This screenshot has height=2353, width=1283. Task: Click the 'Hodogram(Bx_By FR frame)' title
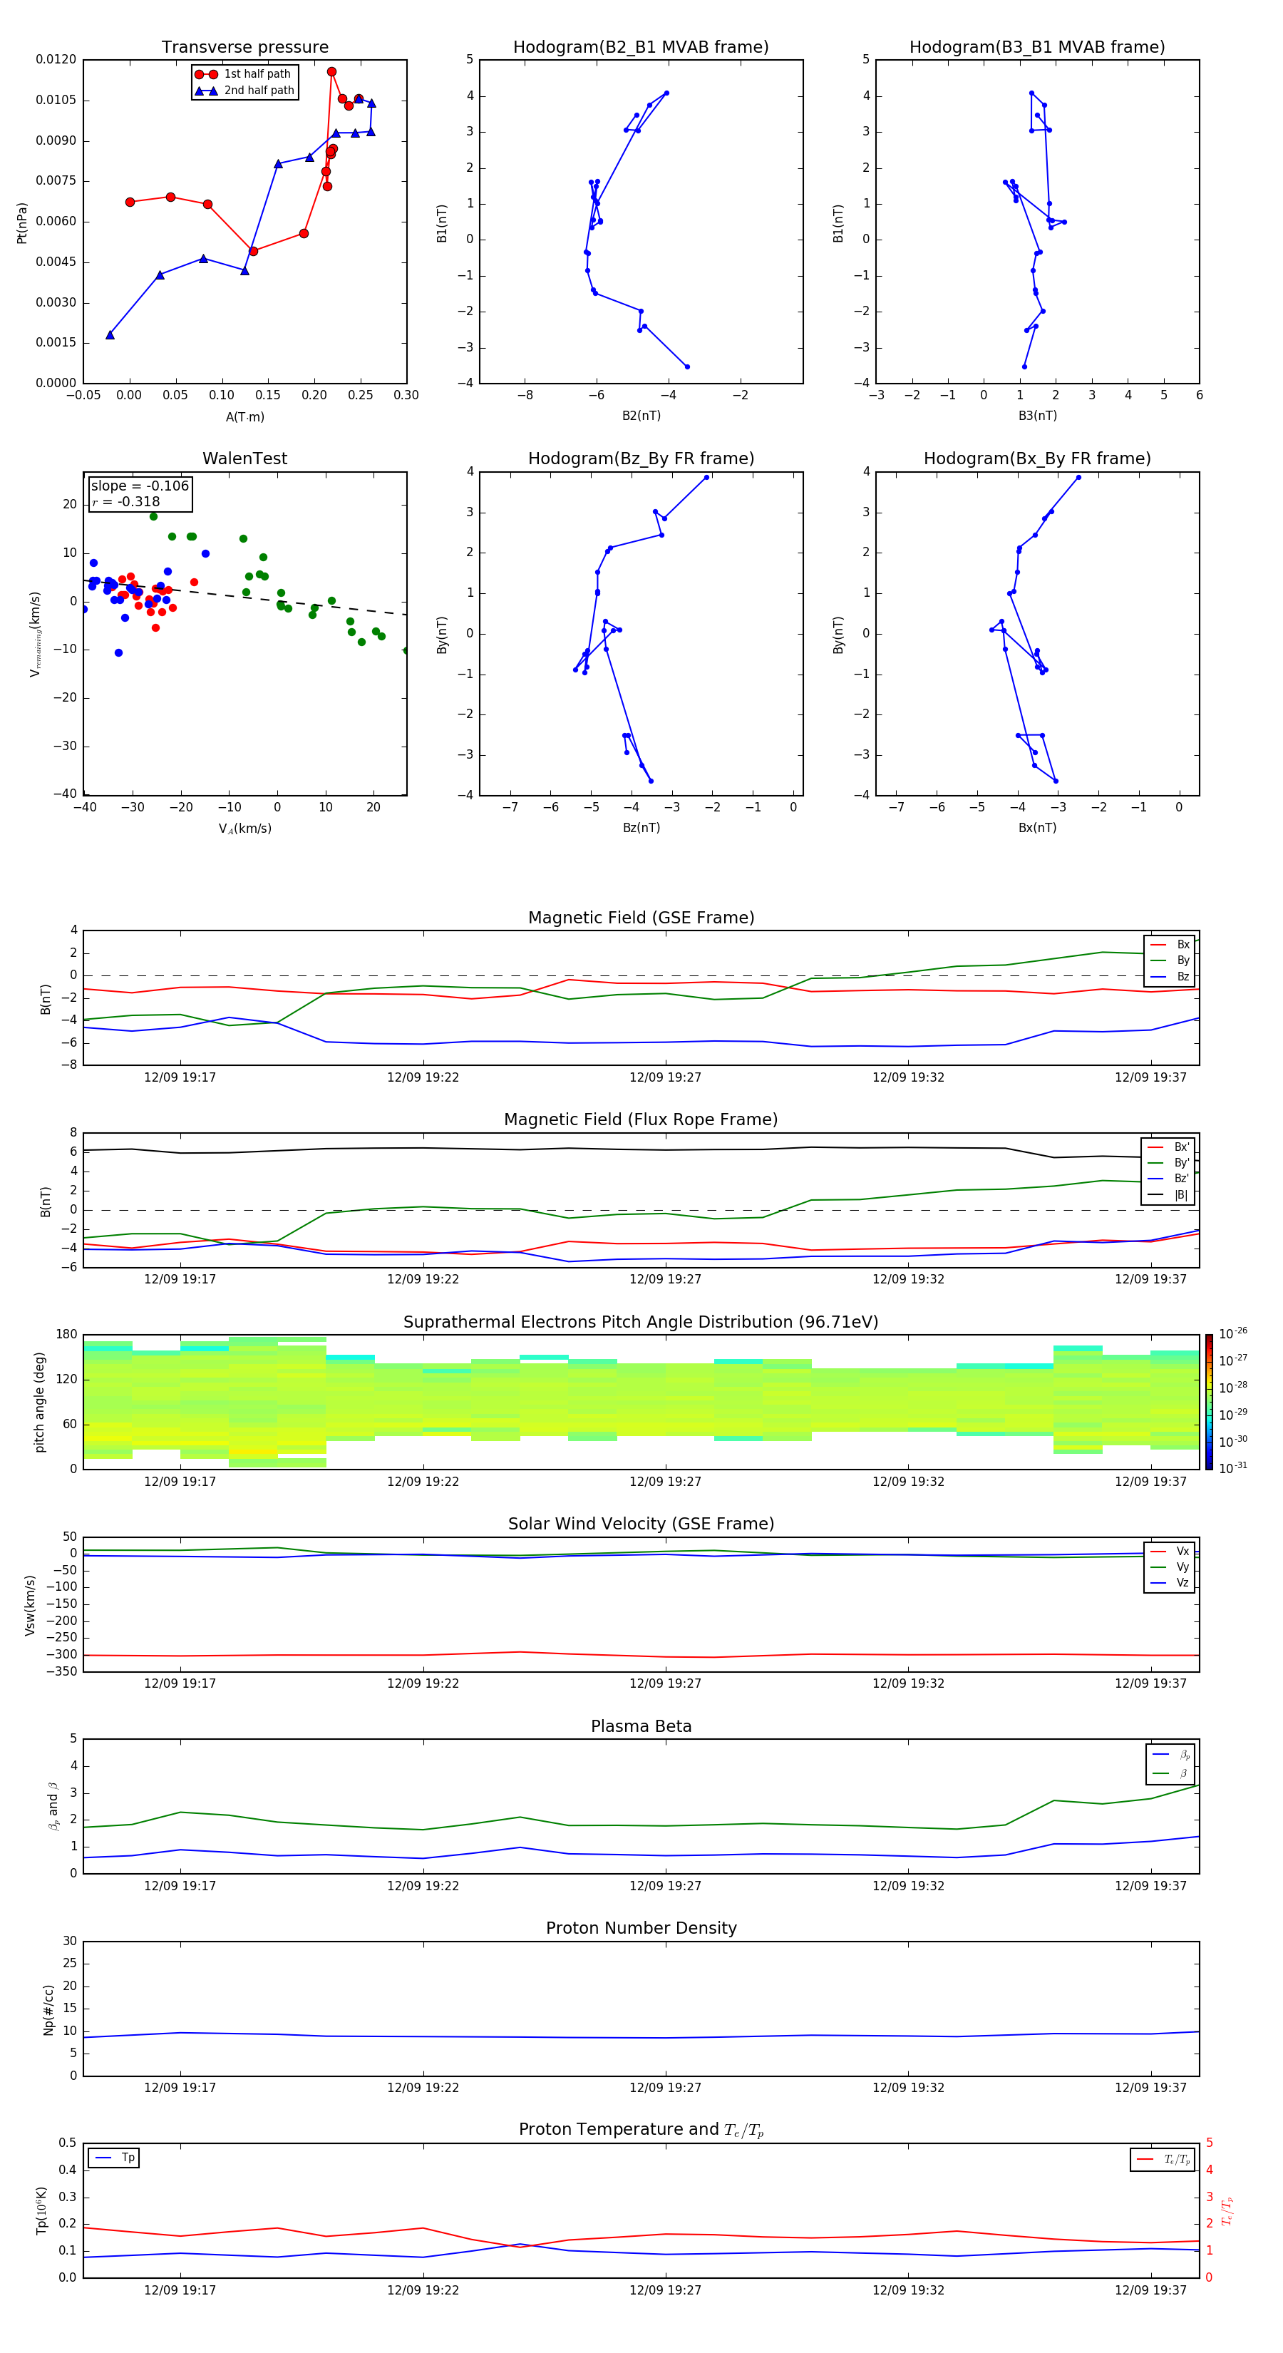(1037, 458)
